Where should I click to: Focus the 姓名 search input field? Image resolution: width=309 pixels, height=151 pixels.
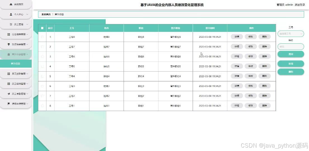point(291,47)
